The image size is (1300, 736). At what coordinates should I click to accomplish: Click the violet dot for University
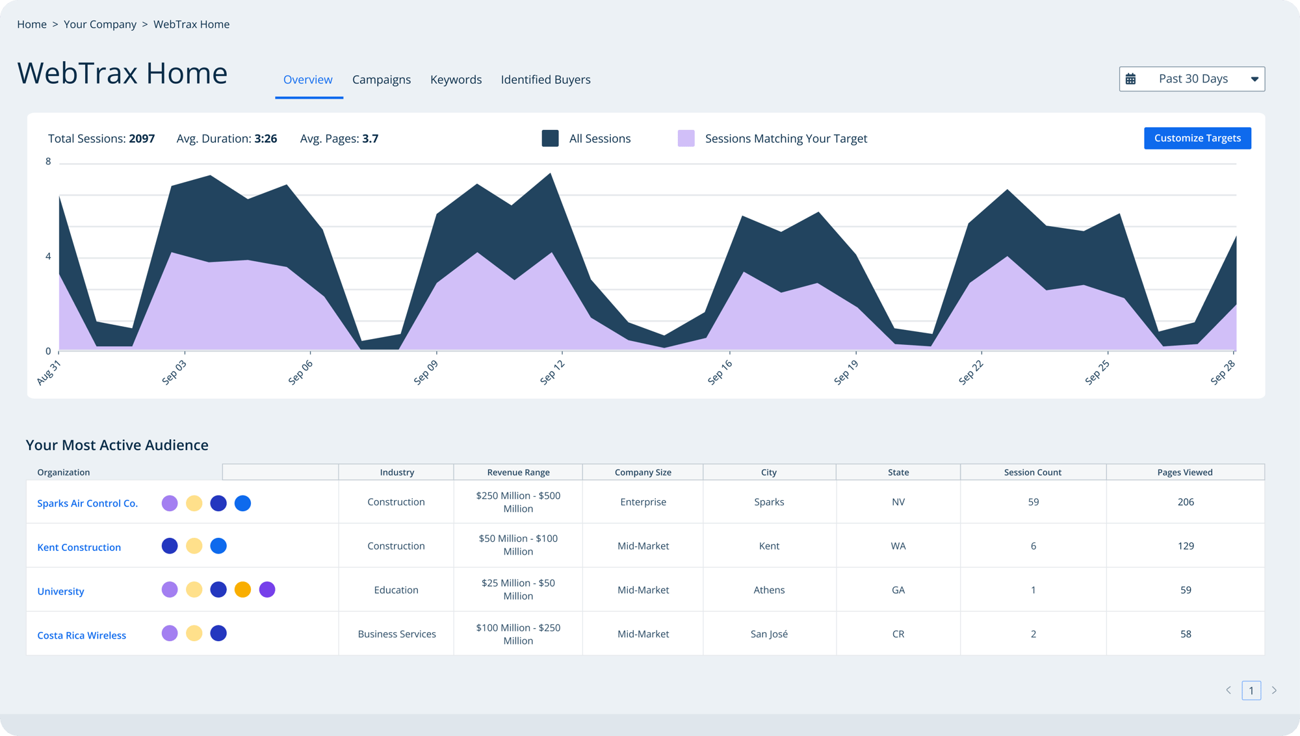[267, 589]
